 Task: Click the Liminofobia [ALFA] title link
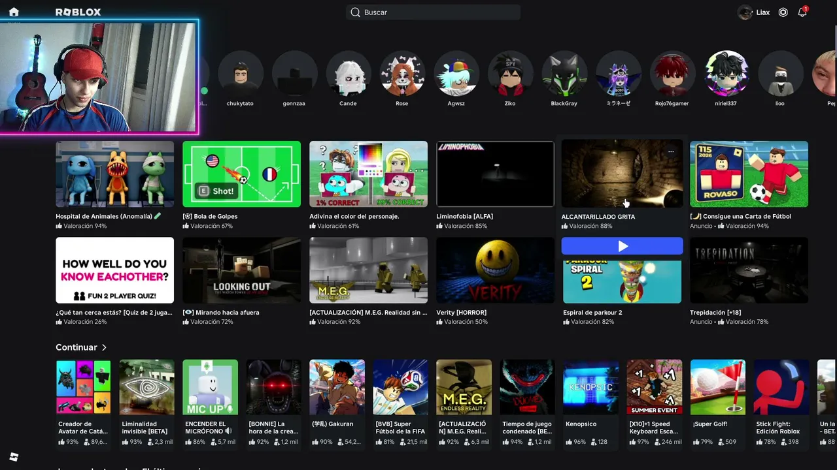pos(464,217)
